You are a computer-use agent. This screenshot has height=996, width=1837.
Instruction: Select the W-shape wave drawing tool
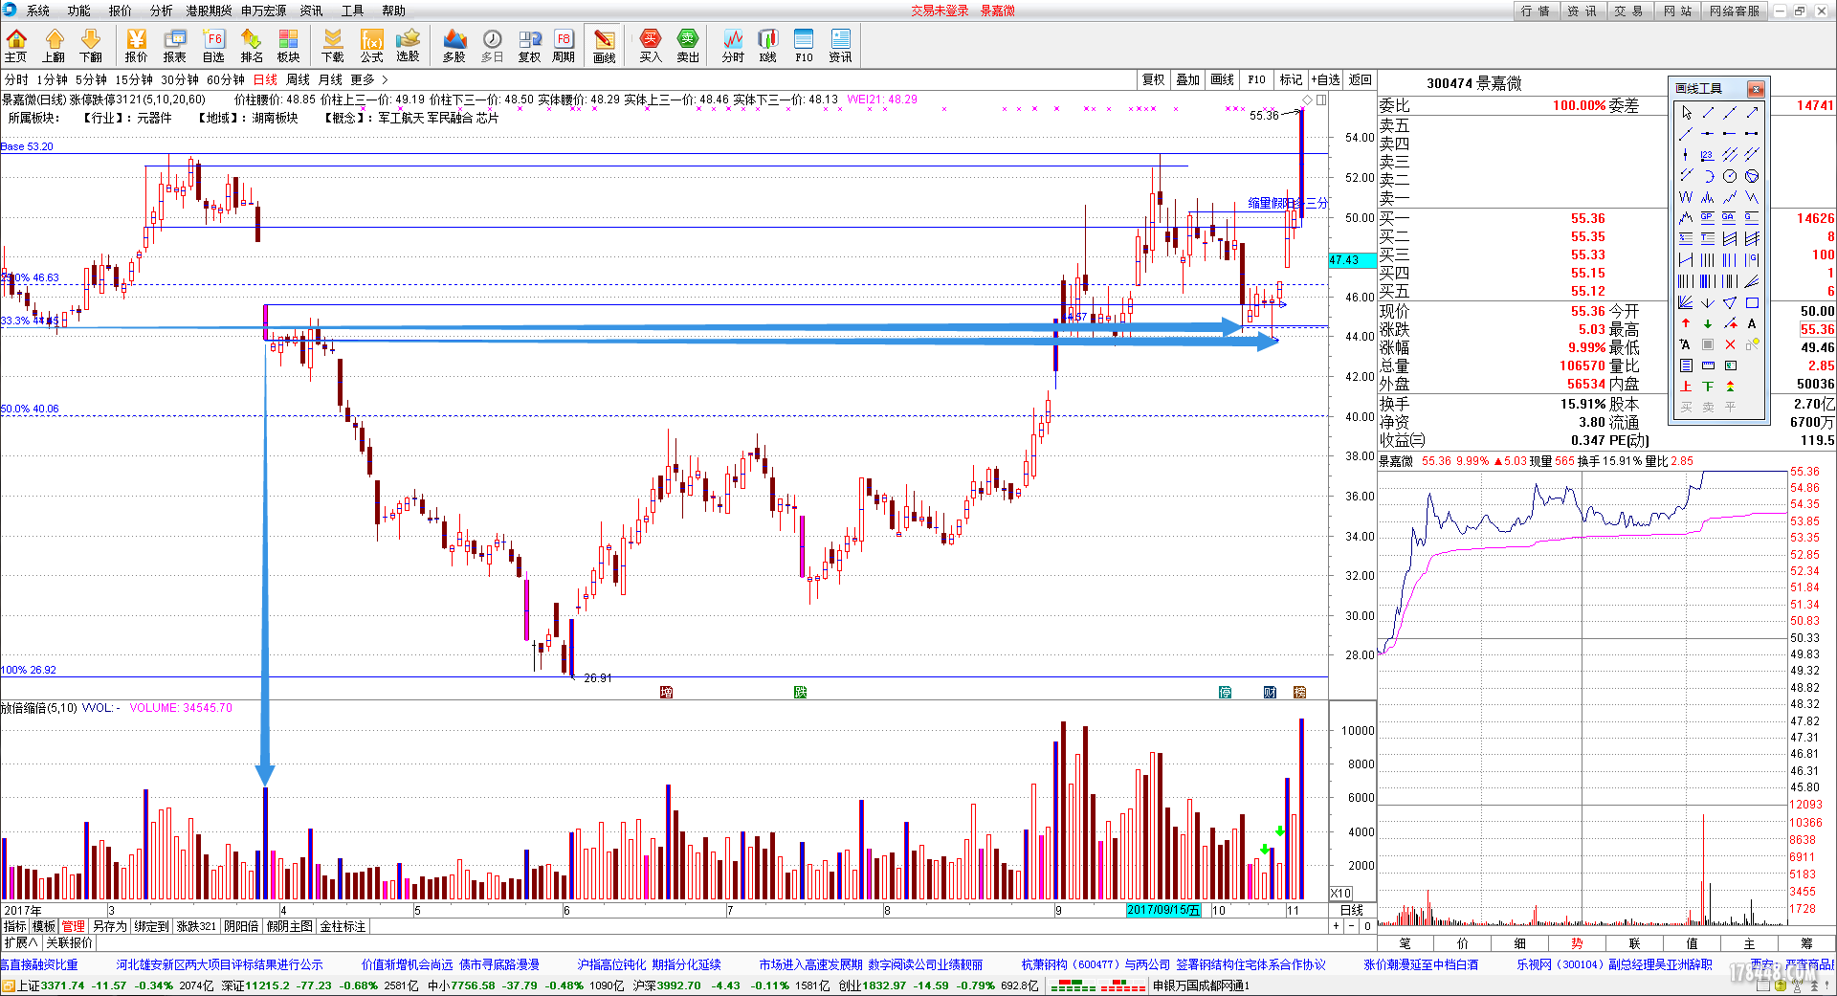pos(1686,197)
